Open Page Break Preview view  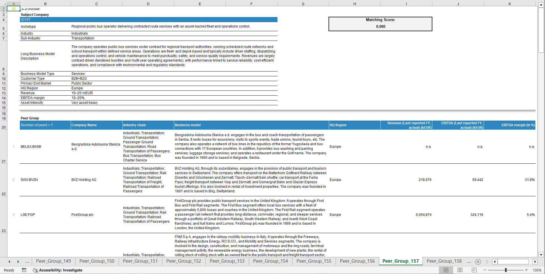(474, 270)
